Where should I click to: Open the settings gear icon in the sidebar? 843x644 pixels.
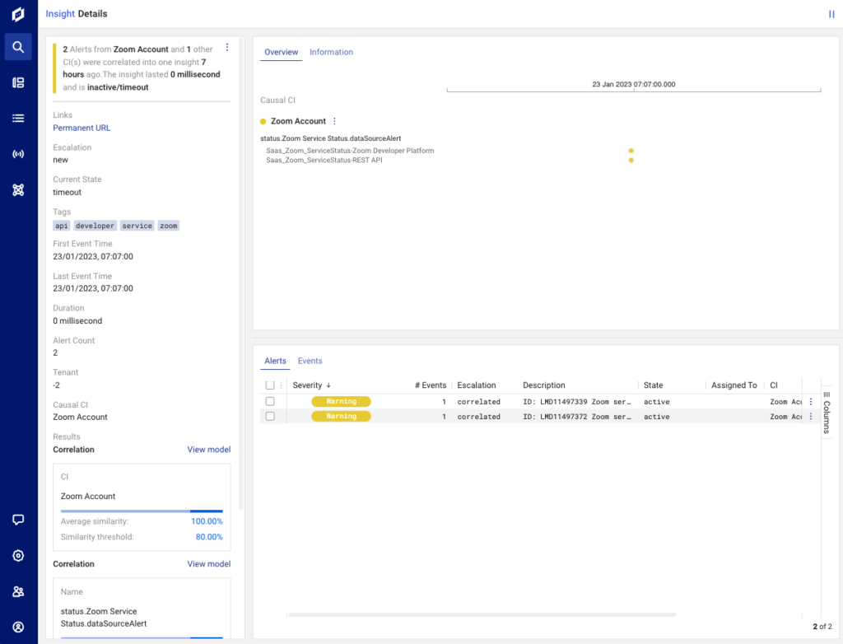pos(18,556)
